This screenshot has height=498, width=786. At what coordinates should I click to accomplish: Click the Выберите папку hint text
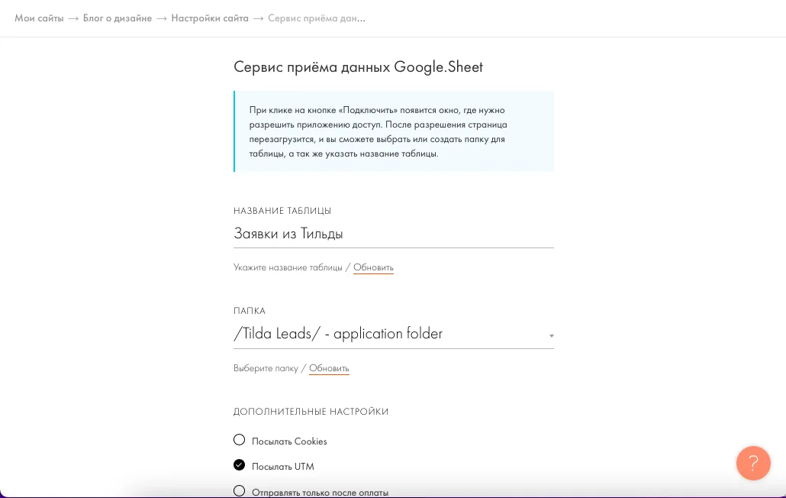(266, 369)
